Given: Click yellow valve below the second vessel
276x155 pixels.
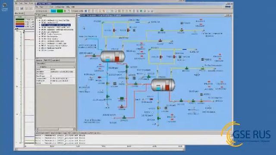Looking at the screenshot, I should pyautogui.click(x=158, y=108).
